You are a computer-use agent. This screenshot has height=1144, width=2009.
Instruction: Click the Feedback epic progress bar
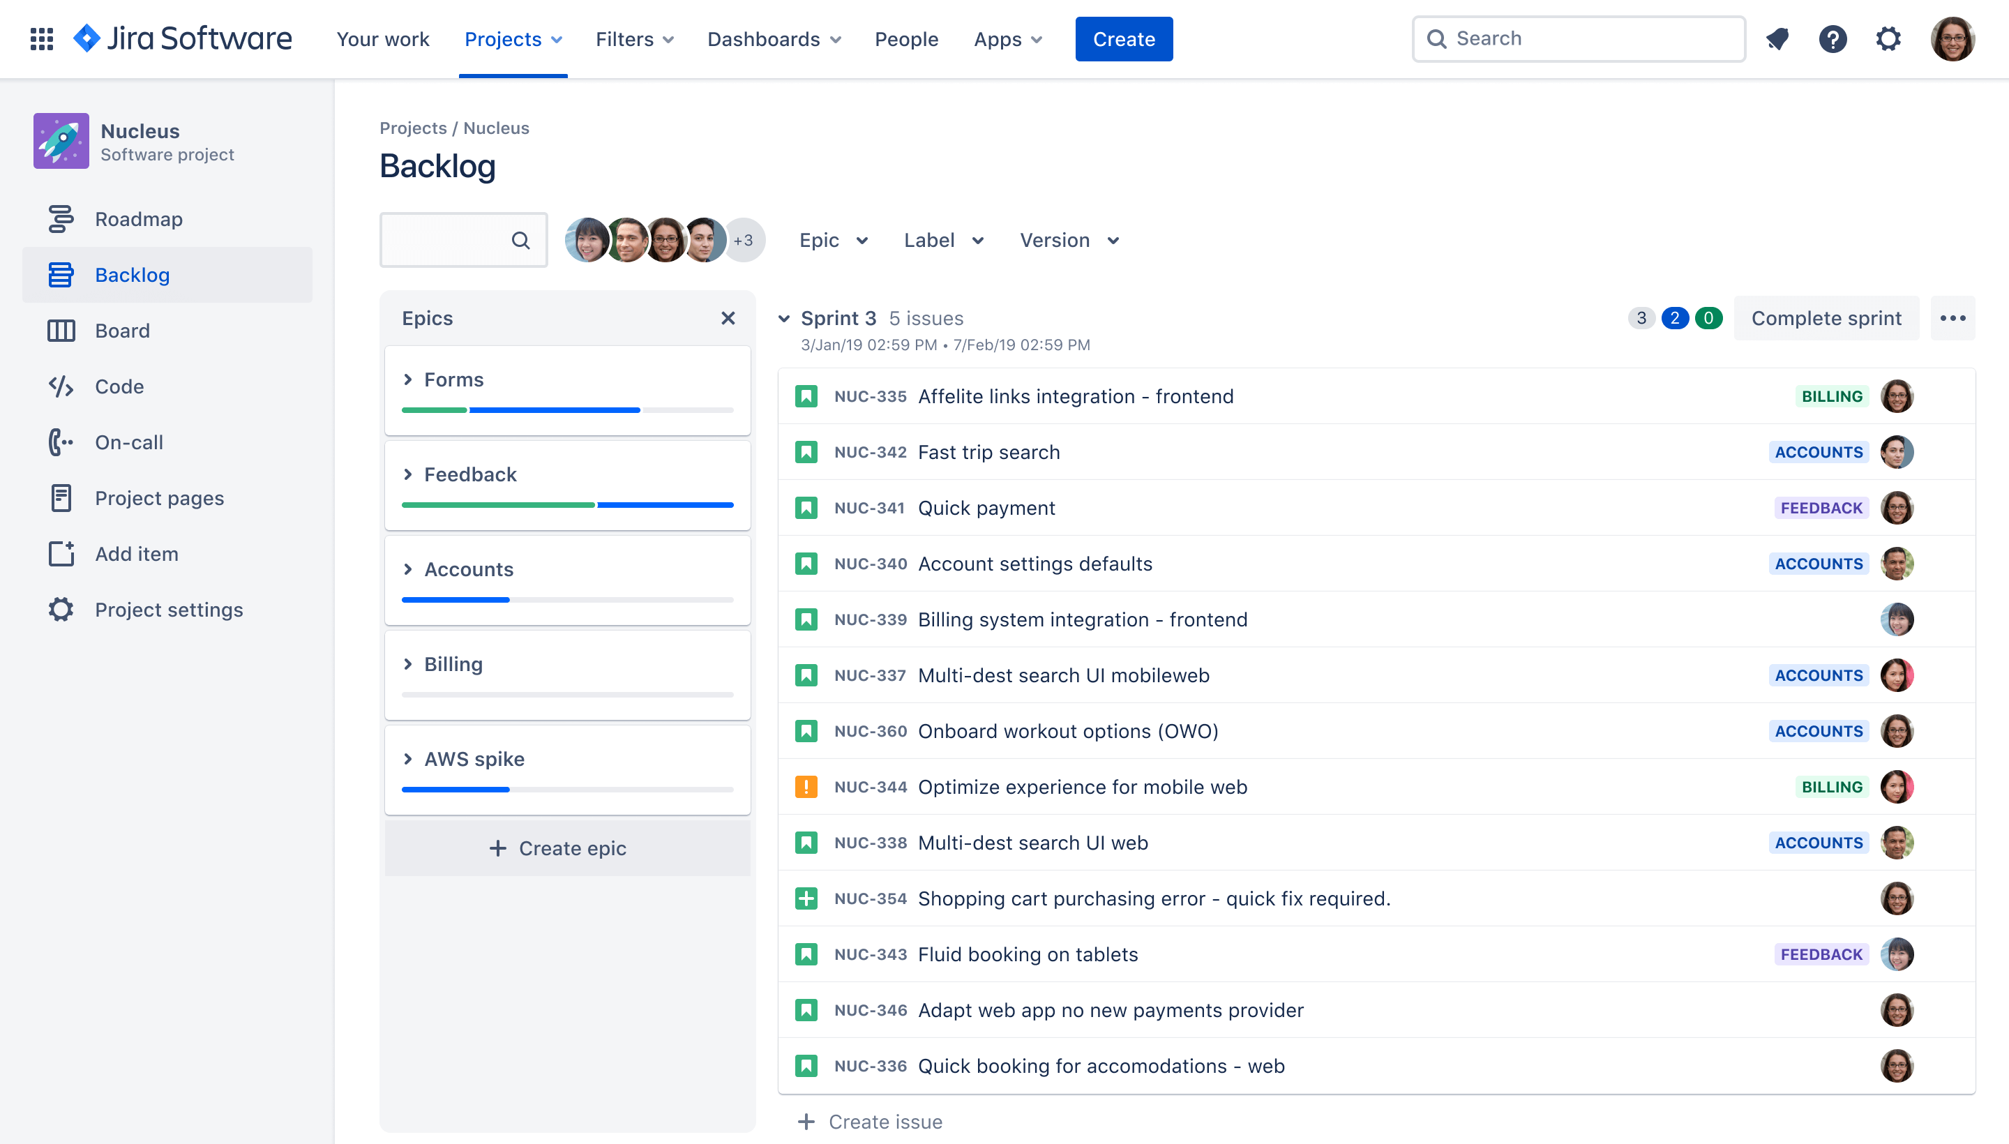tap(567, 505)
